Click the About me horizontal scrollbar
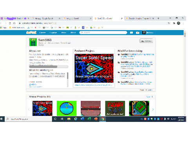The image size is (188, 141). pyautogui.click(x=49, y=67)
